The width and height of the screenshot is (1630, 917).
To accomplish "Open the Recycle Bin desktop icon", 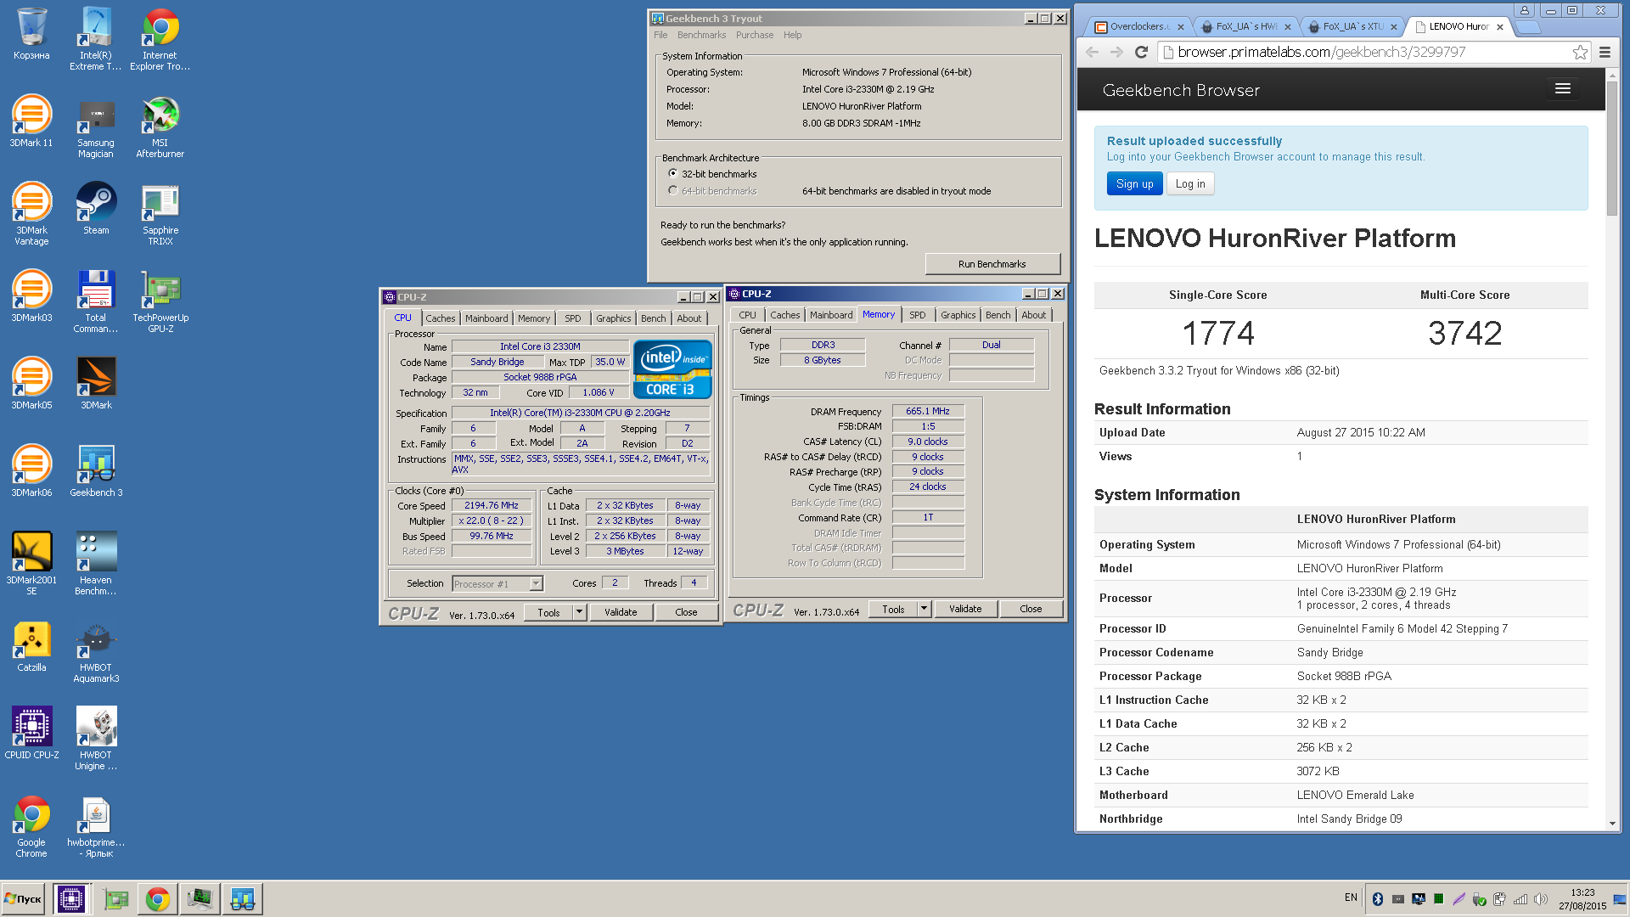I will pos(31,34).
